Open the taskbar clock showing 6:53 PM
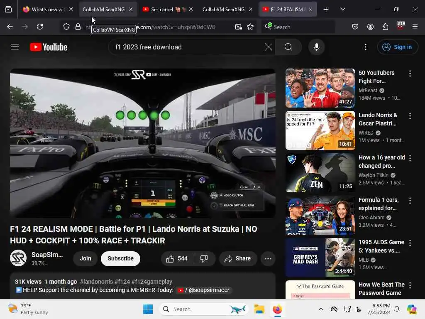 coord(379,309)
